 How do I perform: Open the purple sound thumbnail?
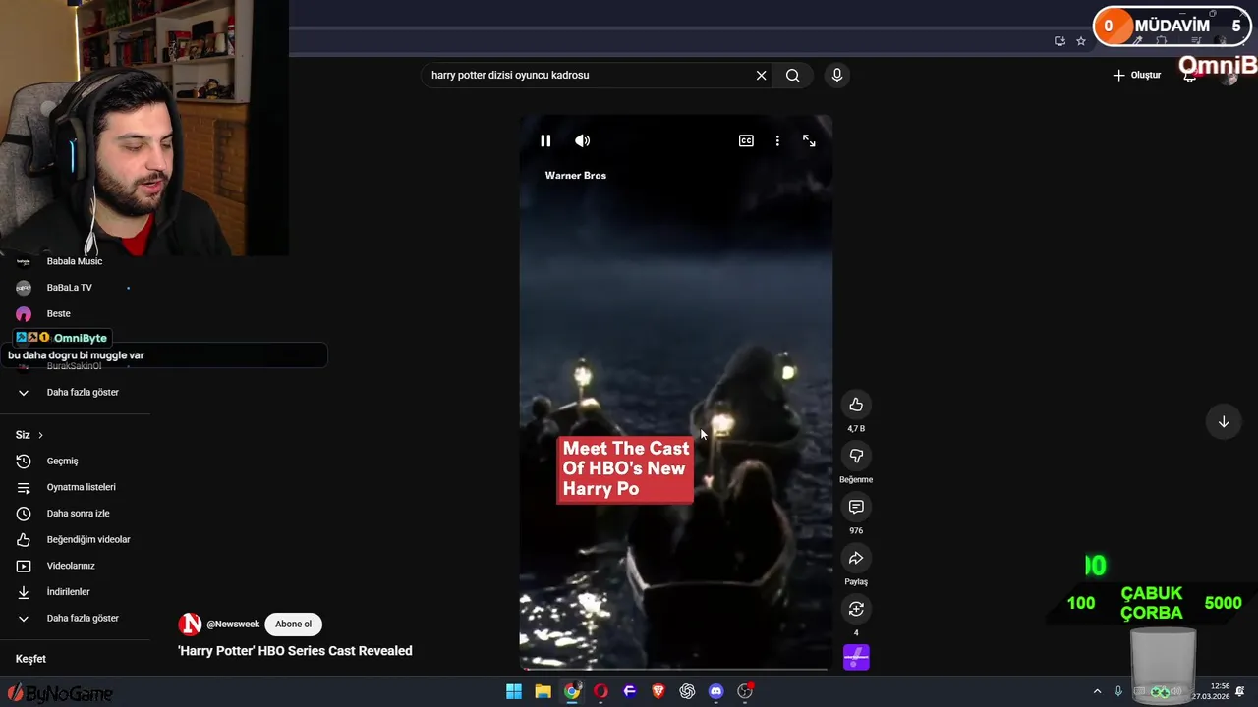click(x=856, y=657)
